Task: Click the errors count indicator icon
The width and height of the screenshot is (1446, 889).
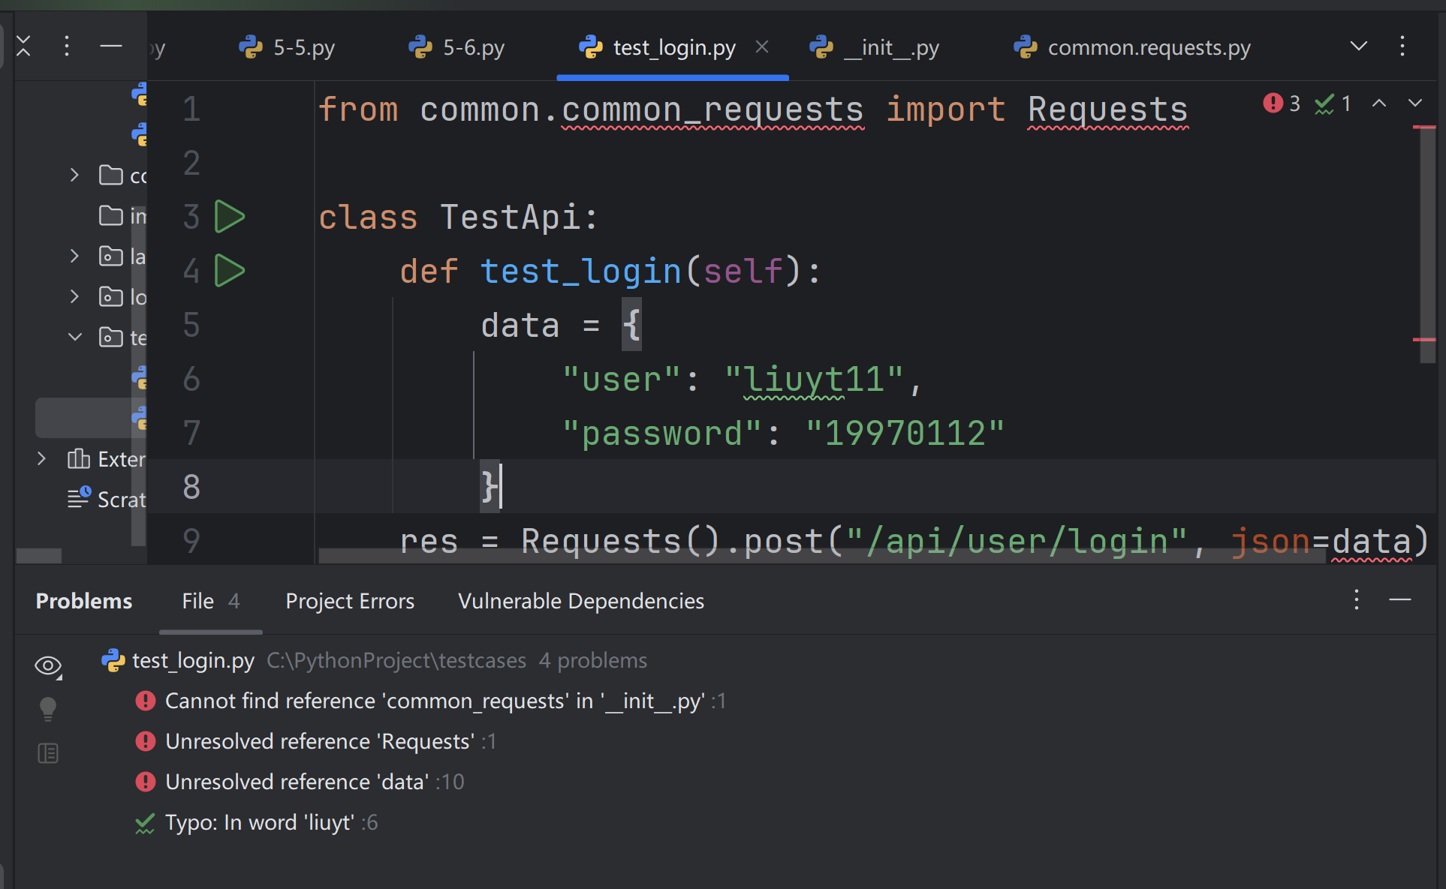Action: pyautogui.click(x=1273, y=103)
